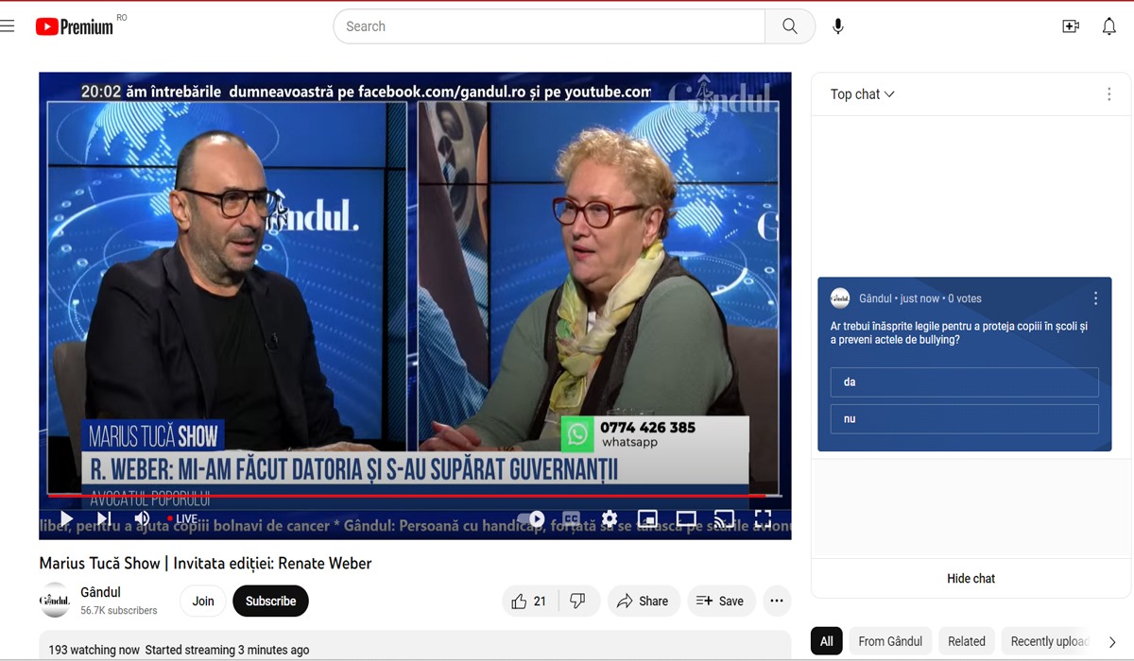Screen dimensions: 1134x661
Task: Mute the video volume speaker
Action: coord(142,518)
